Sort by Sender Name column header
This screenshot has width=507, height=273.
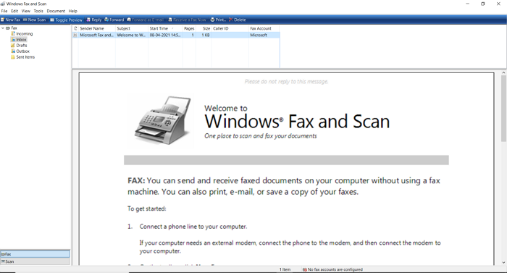click(96, 28)
